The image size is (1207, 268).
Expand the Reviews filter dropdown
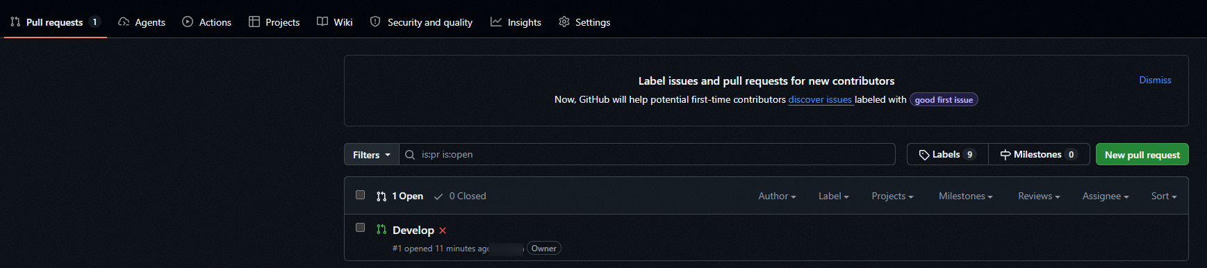point(1039,196)
